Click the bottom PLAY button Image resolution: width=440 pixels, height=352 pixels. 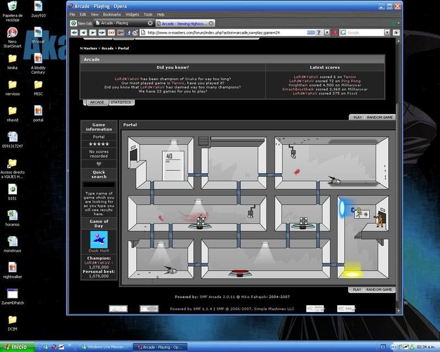(356, 289)
